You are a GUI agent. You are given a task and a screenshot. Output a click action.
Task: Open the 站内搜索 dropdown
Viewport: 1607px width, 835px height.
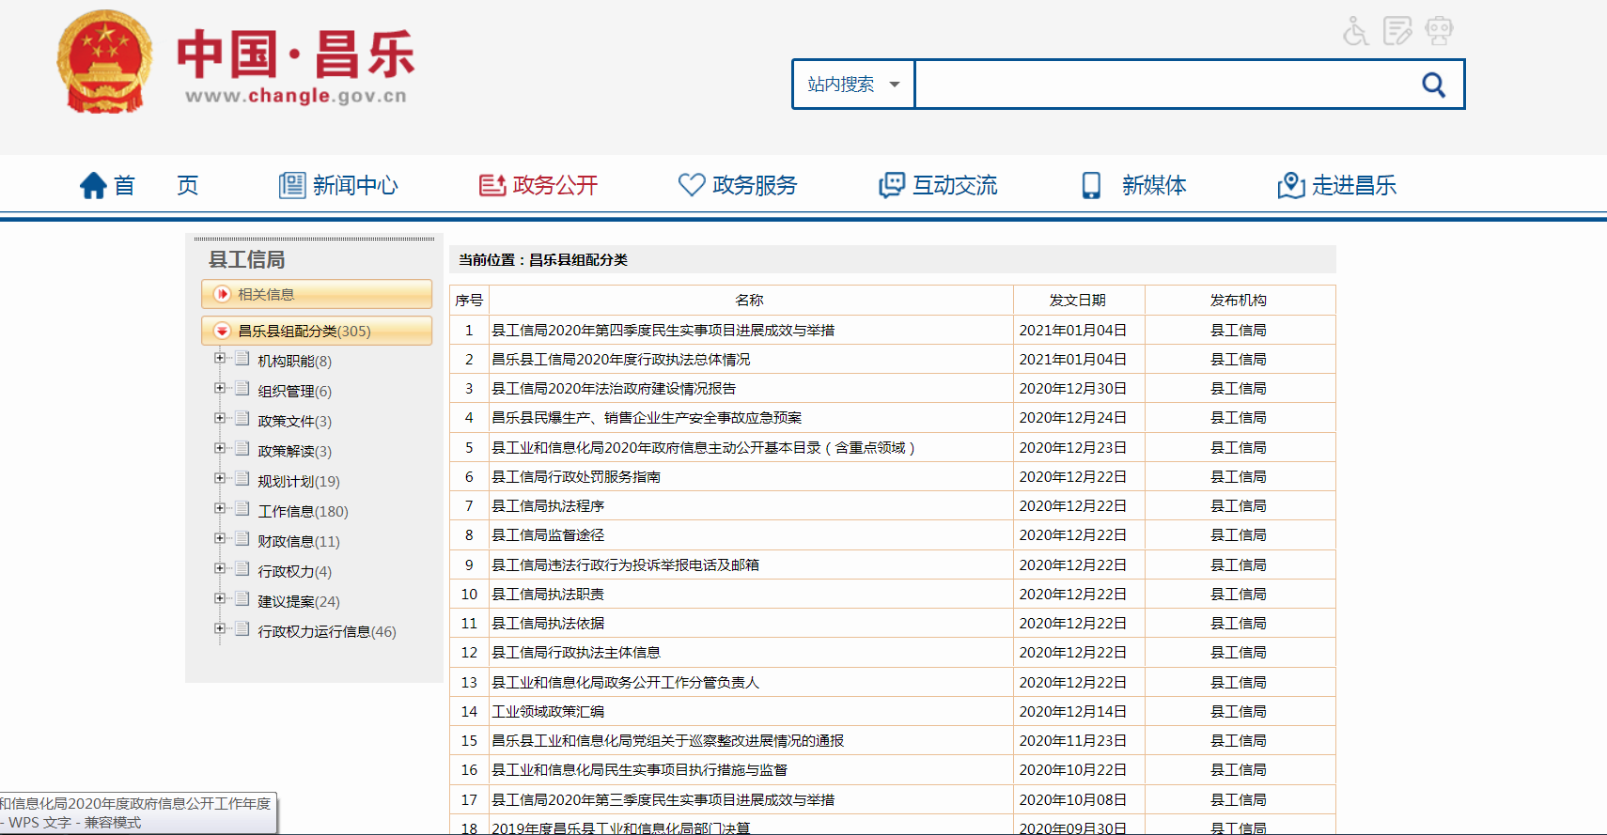coord(853,85)
